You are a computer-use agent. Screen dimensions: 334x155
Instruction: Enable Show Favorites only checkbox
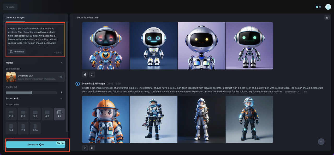[74, 17]
